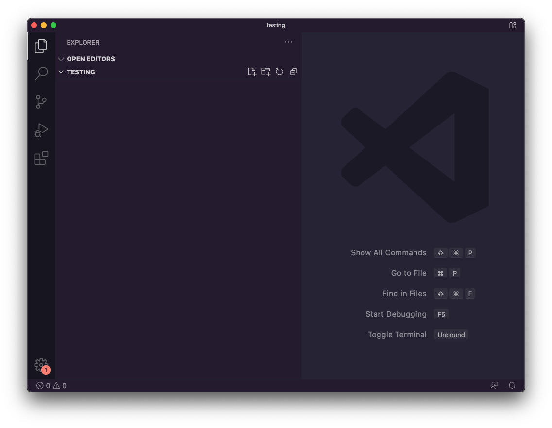Screen dimensions: 552x428
Task: Open the Extensions view
Action: click(x=41, y=158)
